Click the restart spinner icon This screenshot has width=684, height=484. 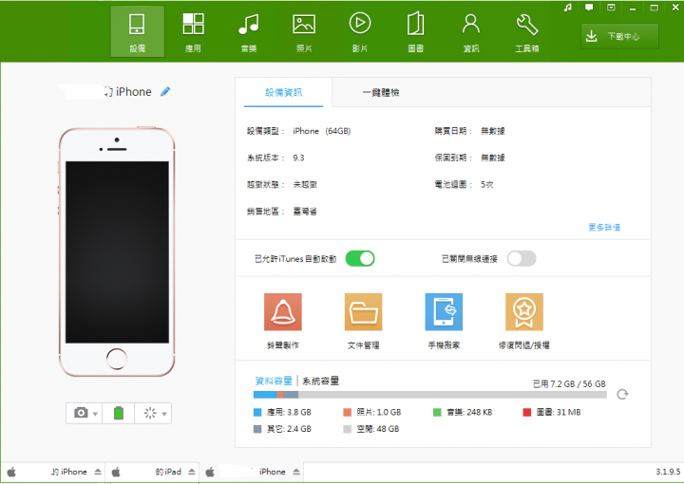tap(150, 413)
